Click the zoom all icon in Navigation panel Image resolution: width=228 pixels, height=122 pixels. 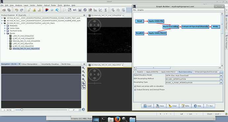pyautogui.click(x=84, y=79)
